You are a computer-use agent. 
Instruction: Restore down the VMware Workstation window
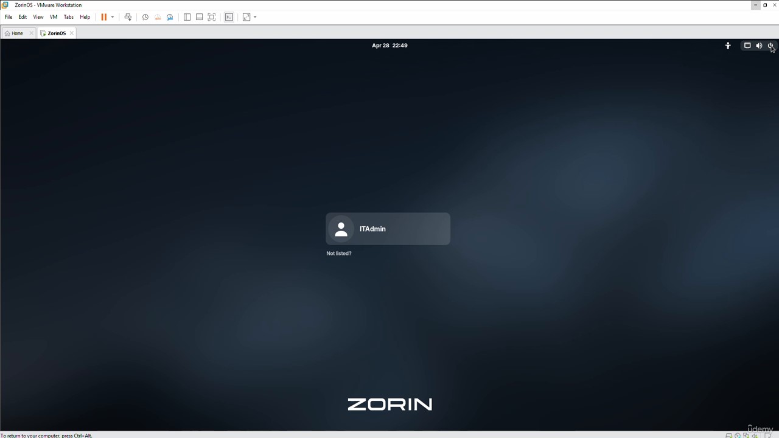tap(765, 5)
